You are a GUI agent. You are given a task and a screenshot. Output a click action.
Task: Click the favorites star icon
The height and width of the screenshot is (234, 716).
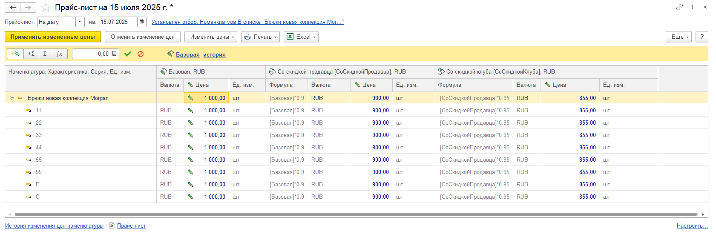[x=46, y=8]
